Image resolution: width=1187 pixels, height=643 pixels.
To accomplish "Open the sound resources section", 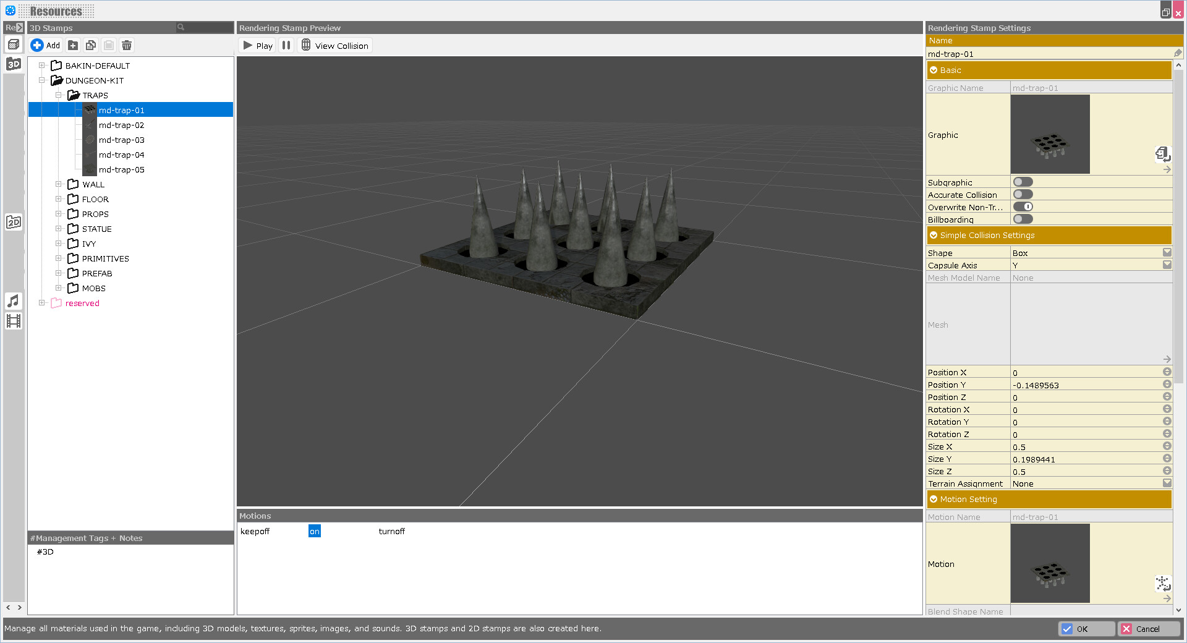I will (13, 301).
